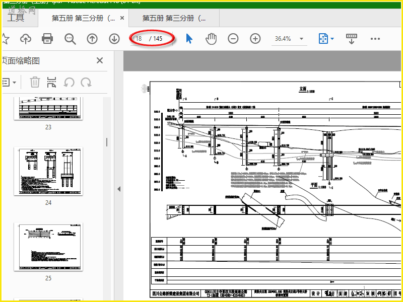Open the zoom level 36.4% dropdown
Viewport: 403px width, 302px height.
pyautogui.click(x=301, y=39)
